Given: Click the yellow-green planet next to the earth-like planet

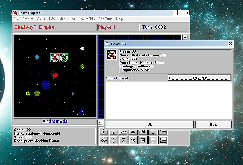Looking at the screenshot, I should point(28,93).
